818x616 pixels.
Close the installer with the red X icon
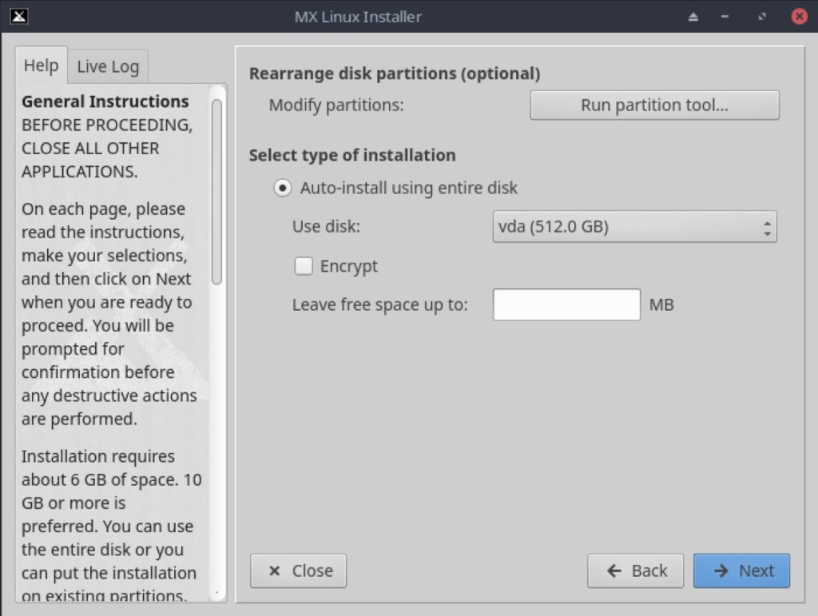click(x=799, y=17)
